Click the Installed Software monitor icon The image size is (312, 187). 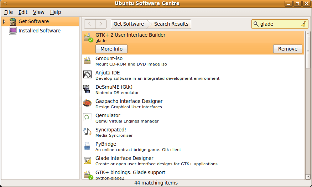pyautogui.click(x=13, y=31)
